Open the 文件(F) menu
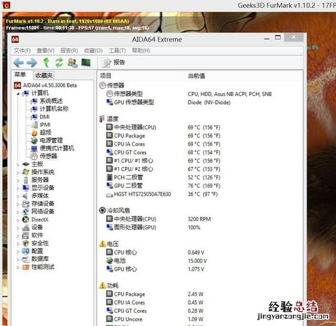 click(x=22, y=50)
